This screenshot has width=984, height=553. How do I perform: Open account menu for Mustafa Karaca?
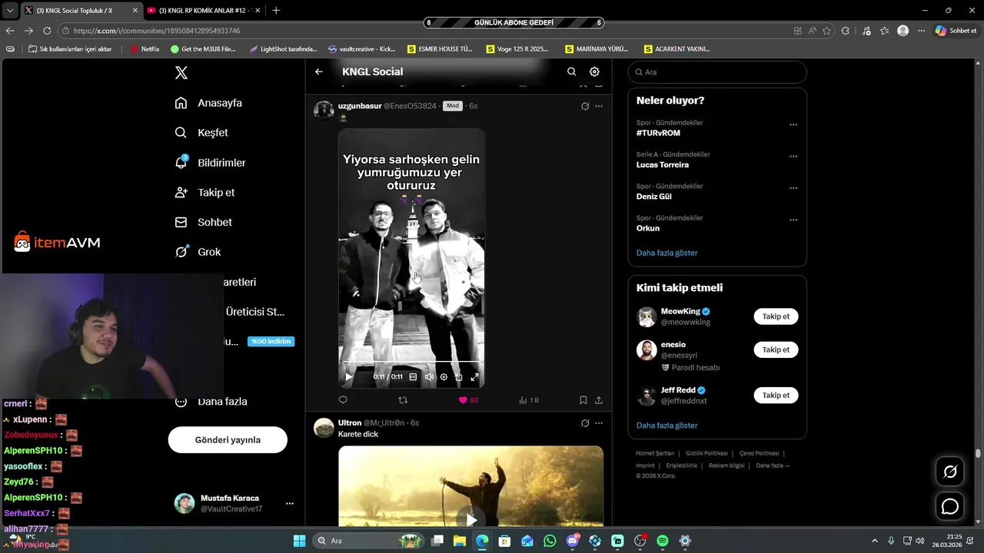click(232, 504)
